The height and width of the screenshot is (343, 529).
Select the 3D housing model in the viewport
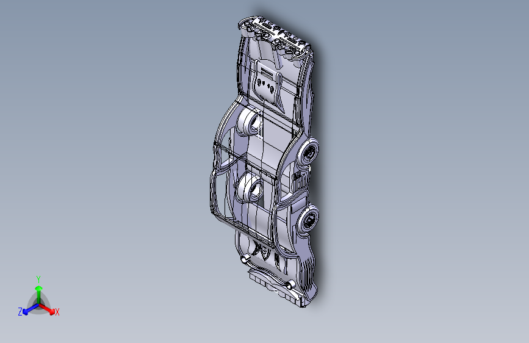point(265,162)
